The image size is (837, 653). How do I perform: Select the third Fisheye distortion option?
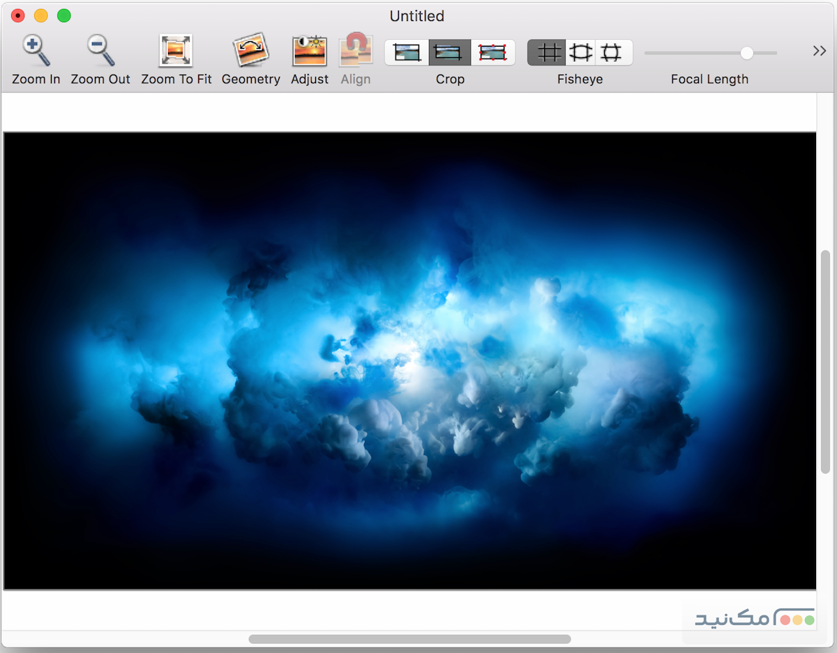(x=612, y=52)
